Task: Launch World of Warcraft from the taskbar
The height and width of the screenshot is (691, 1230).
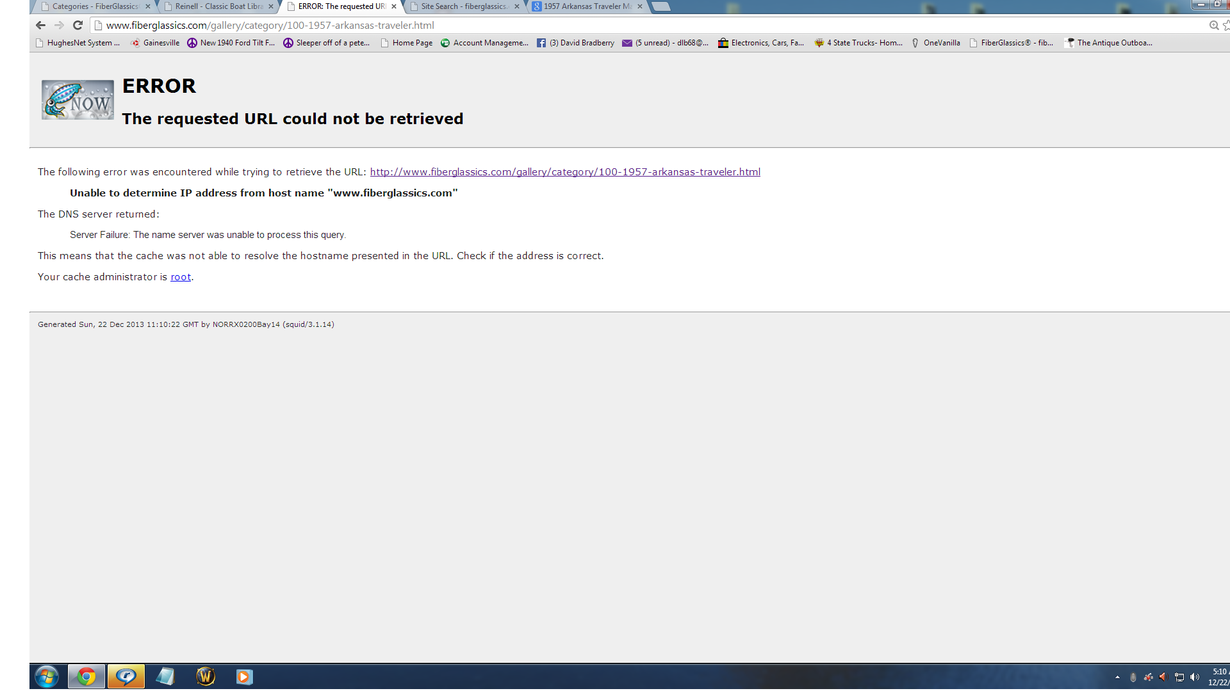Action: click(x=204, y=676)
